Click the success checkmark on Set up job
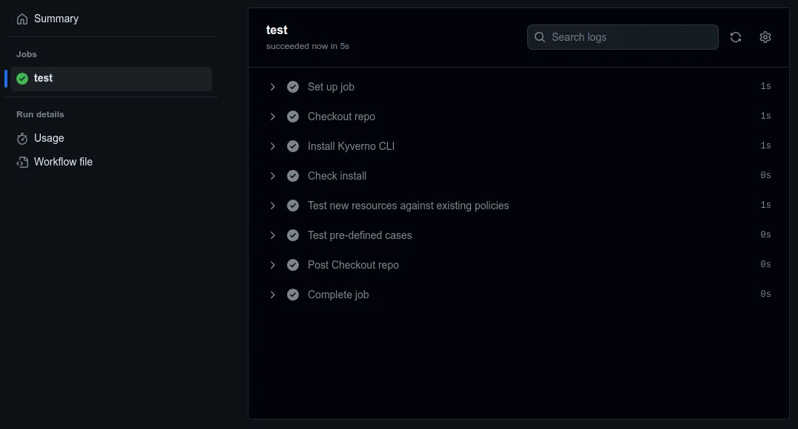Screen dimensions: 798x429 pos(293,87)
